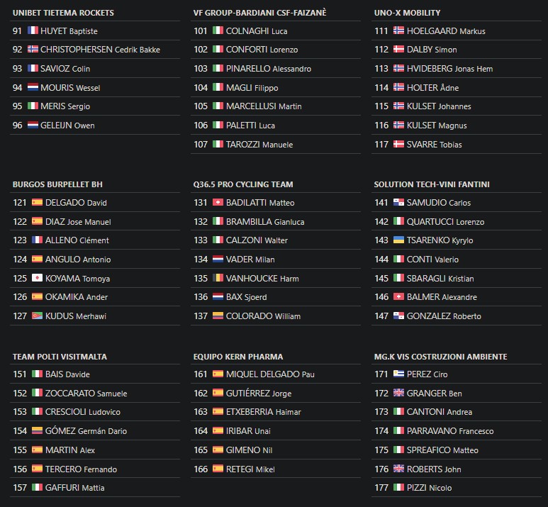
Task: Open the UNIBET TIETEMA ROCKETS team page
Action: pos(63,13)
